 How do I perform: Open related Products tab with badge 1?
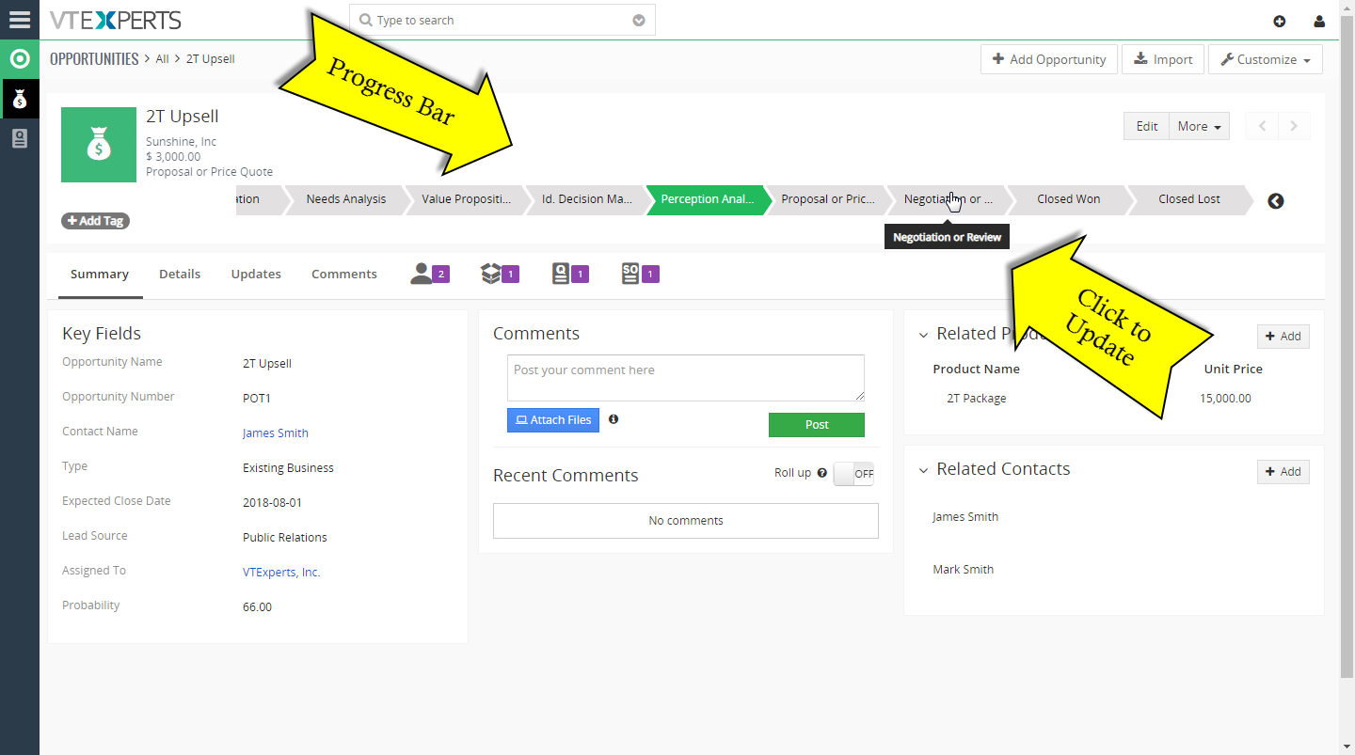pos(500,274)
